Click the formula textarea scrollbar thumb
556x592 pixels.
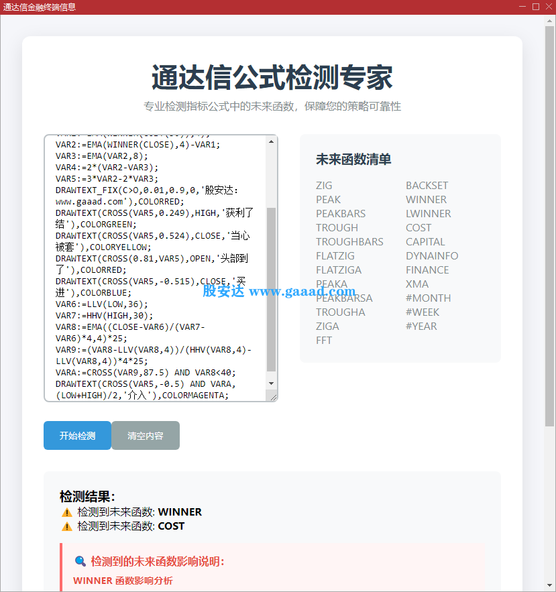click(x=271, y=289)
